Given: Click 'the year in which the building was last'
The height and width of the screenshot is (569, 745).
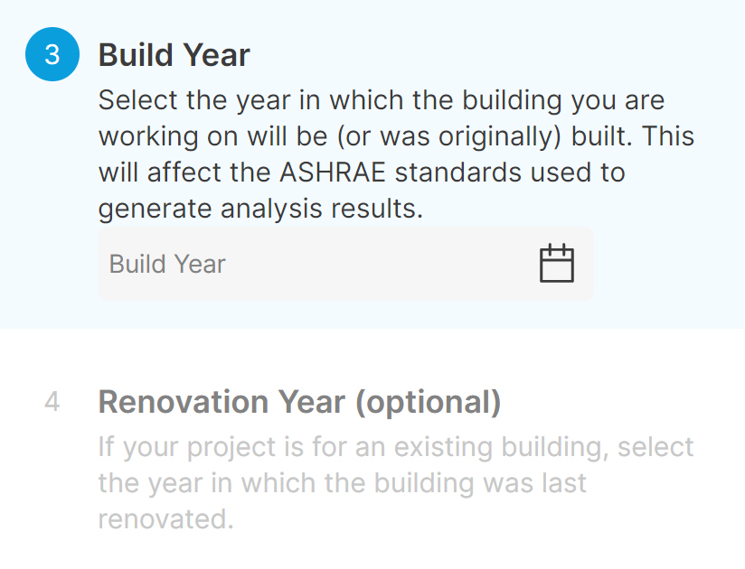Looking at the screenshot, I should tap(342, 483).
